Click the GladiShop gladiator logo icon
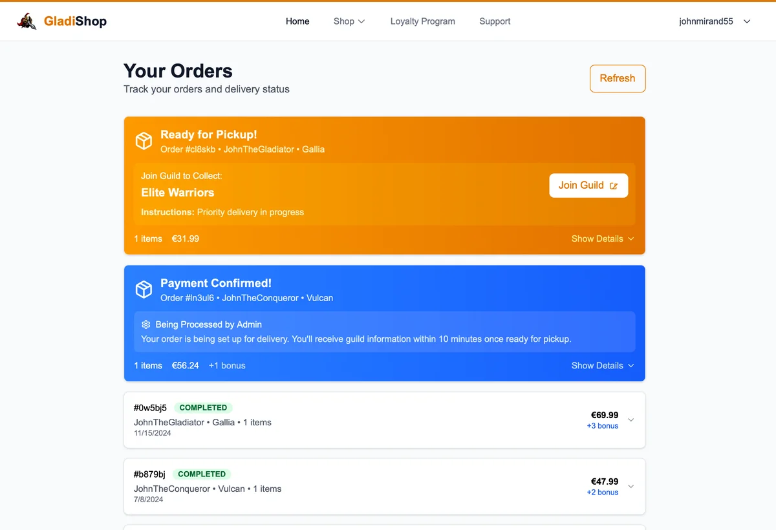Image resolution: width=776 pixels, height=530 pixels. coord(27,21)
